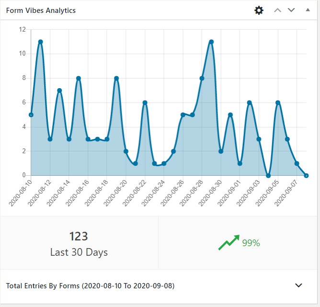Select the data point at 8 on 2020-08-19
The height and width of the screenshot is (307, 320).
tap(116, 79)
